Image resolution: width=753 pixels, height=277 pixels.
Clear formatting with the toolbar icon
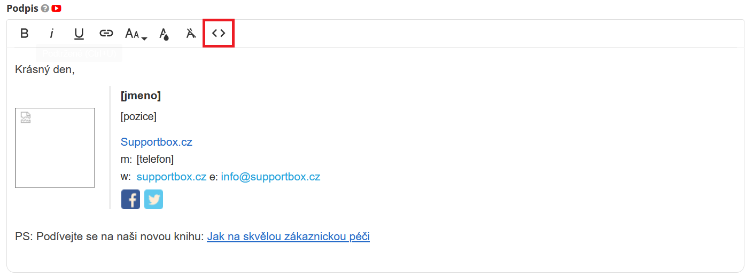click(x=191, y=34)
